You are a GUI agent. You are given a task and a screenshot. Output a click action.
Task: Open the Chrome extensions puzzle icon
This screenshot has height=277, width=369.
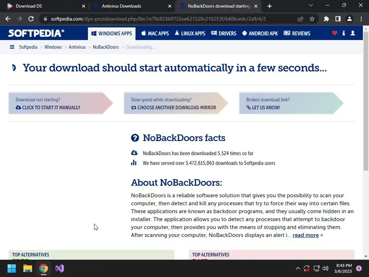click(326, 19)
